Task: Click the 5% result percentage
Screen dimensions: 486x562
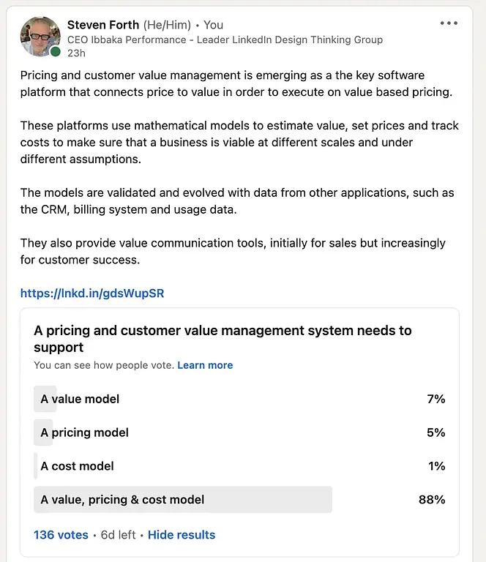Action: [x=435, y=432]
